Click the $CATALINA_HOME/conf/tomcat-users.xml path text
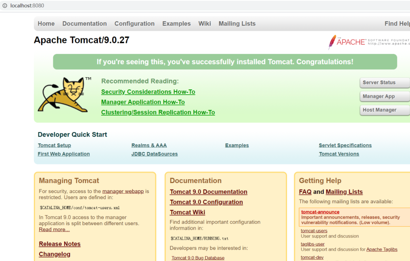Image resolution: width=410 pixels, height=261 pixels. pos(80,208)
